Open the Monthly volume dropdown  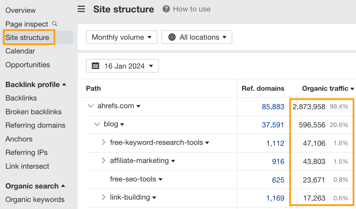point(121,37)
